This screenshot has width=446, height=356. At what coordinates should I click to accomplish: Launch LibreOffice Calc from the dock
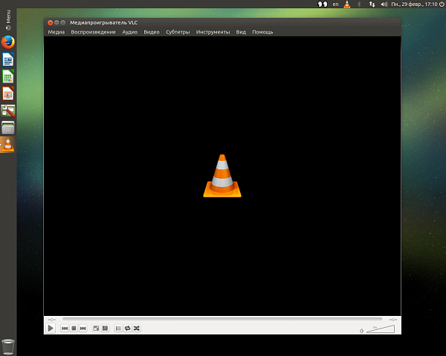coord(8,76)
